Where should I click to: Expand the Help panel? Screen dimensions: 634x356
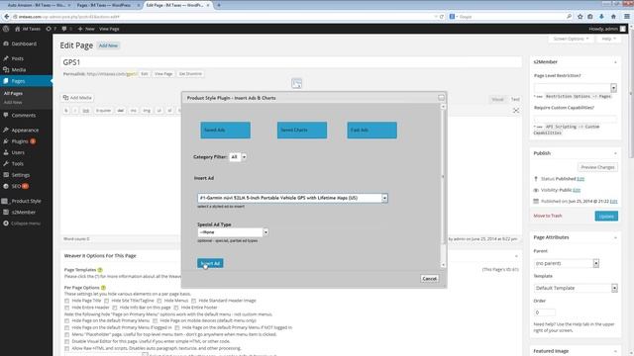608,39
